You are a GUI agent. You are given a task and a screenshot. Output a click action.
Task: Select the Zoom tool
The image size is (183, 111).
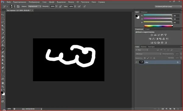(2, 87)
